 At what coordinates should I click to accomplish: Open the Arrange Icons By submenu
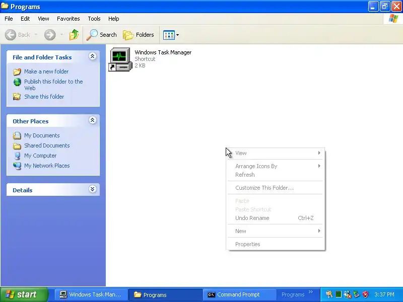(275, 166)
